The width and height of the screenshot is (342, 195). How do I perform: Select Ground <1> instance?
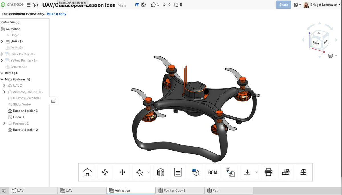(x=19, y=67)
